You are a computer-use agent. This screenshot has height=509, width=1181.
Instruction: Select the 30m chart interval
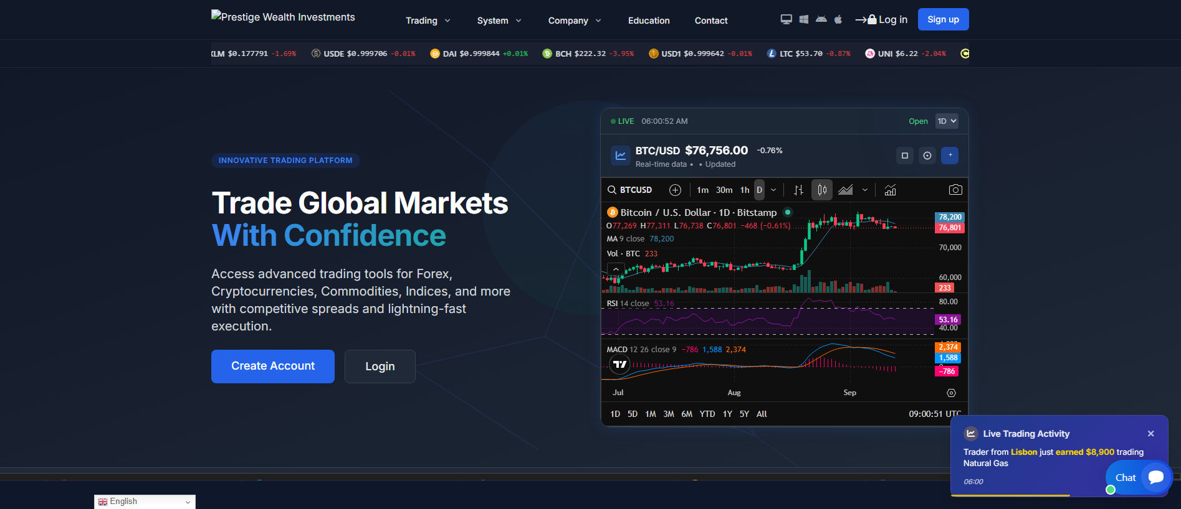point(724,190)
